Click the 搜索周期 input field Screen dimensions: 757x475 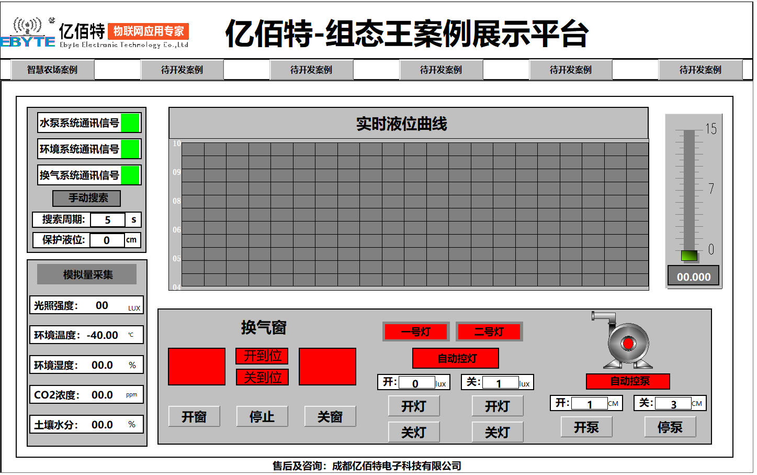pos(107,219)
